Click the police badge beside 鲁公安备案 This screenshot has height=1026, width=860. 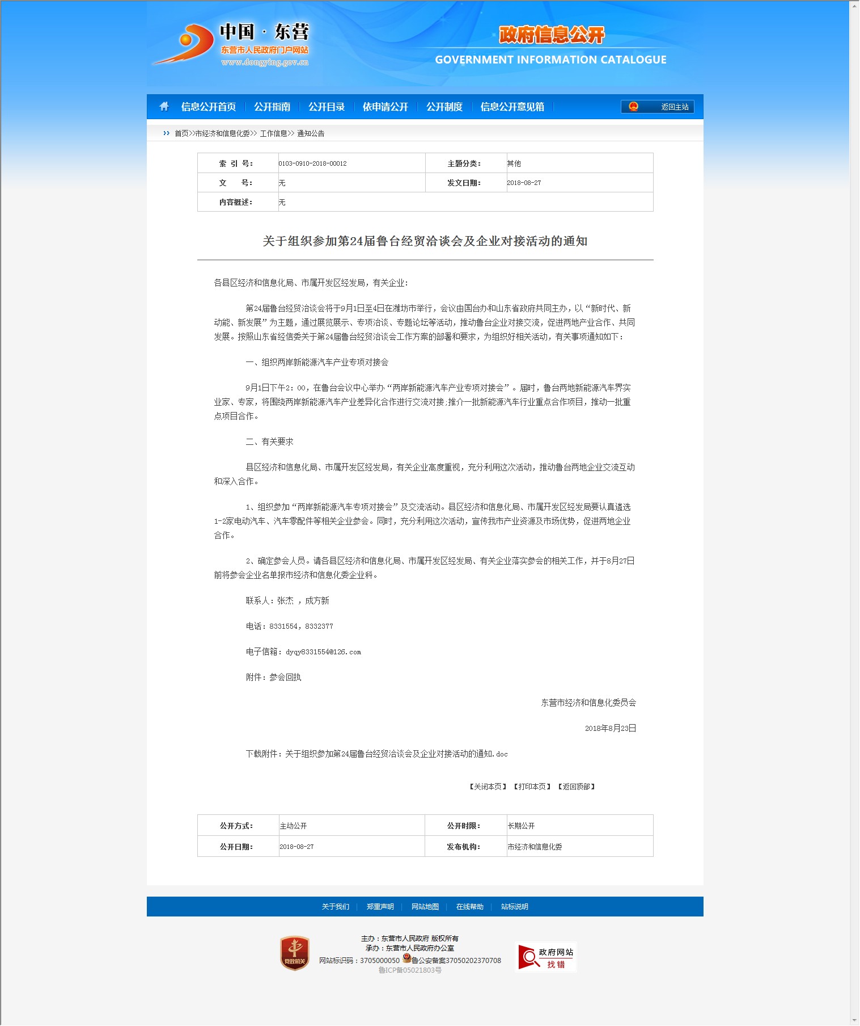tap(406, 958)
